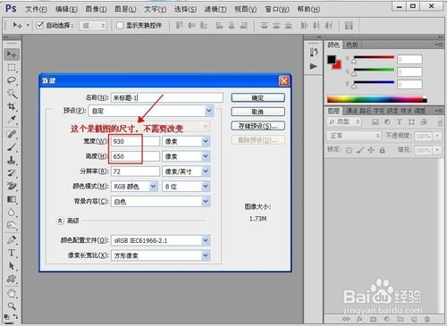The image size is (447, 326).
Task: Open the resolution unit 像素/英寸 dropdown
Action: pyautogui.click(x=186, y=171)
